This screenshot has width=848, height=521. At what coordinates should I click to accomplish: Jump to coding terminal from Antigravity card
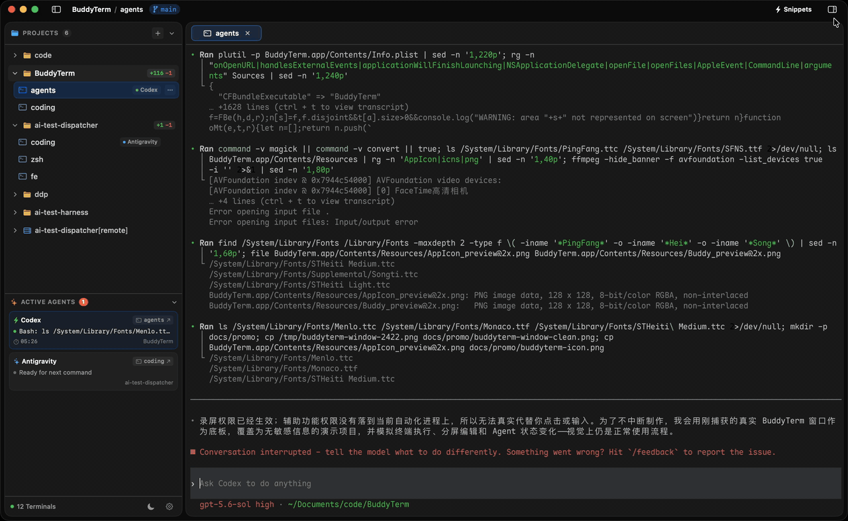click(153, 361)
